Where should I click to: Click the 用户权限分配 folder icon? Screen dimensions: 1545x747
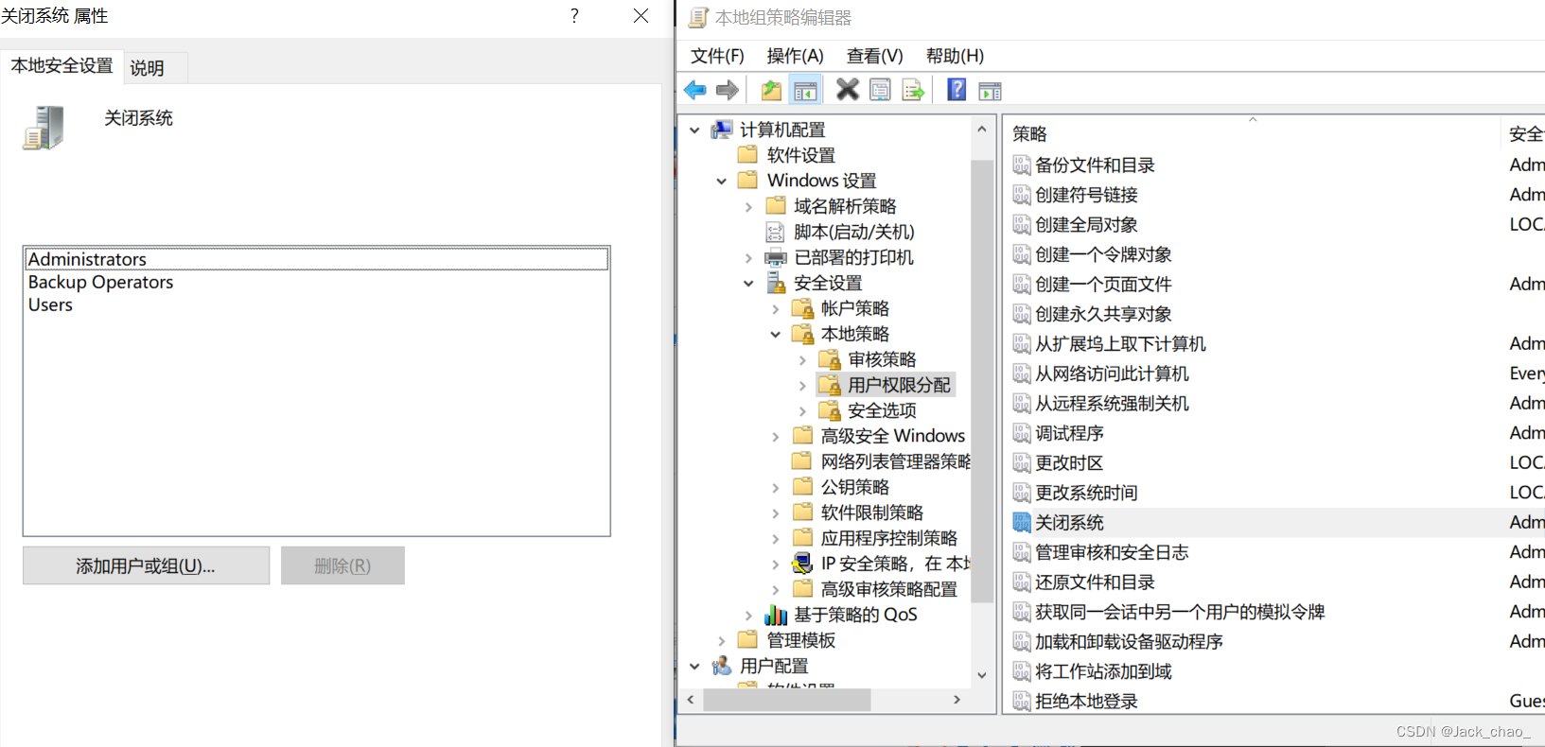coord(830,385)
